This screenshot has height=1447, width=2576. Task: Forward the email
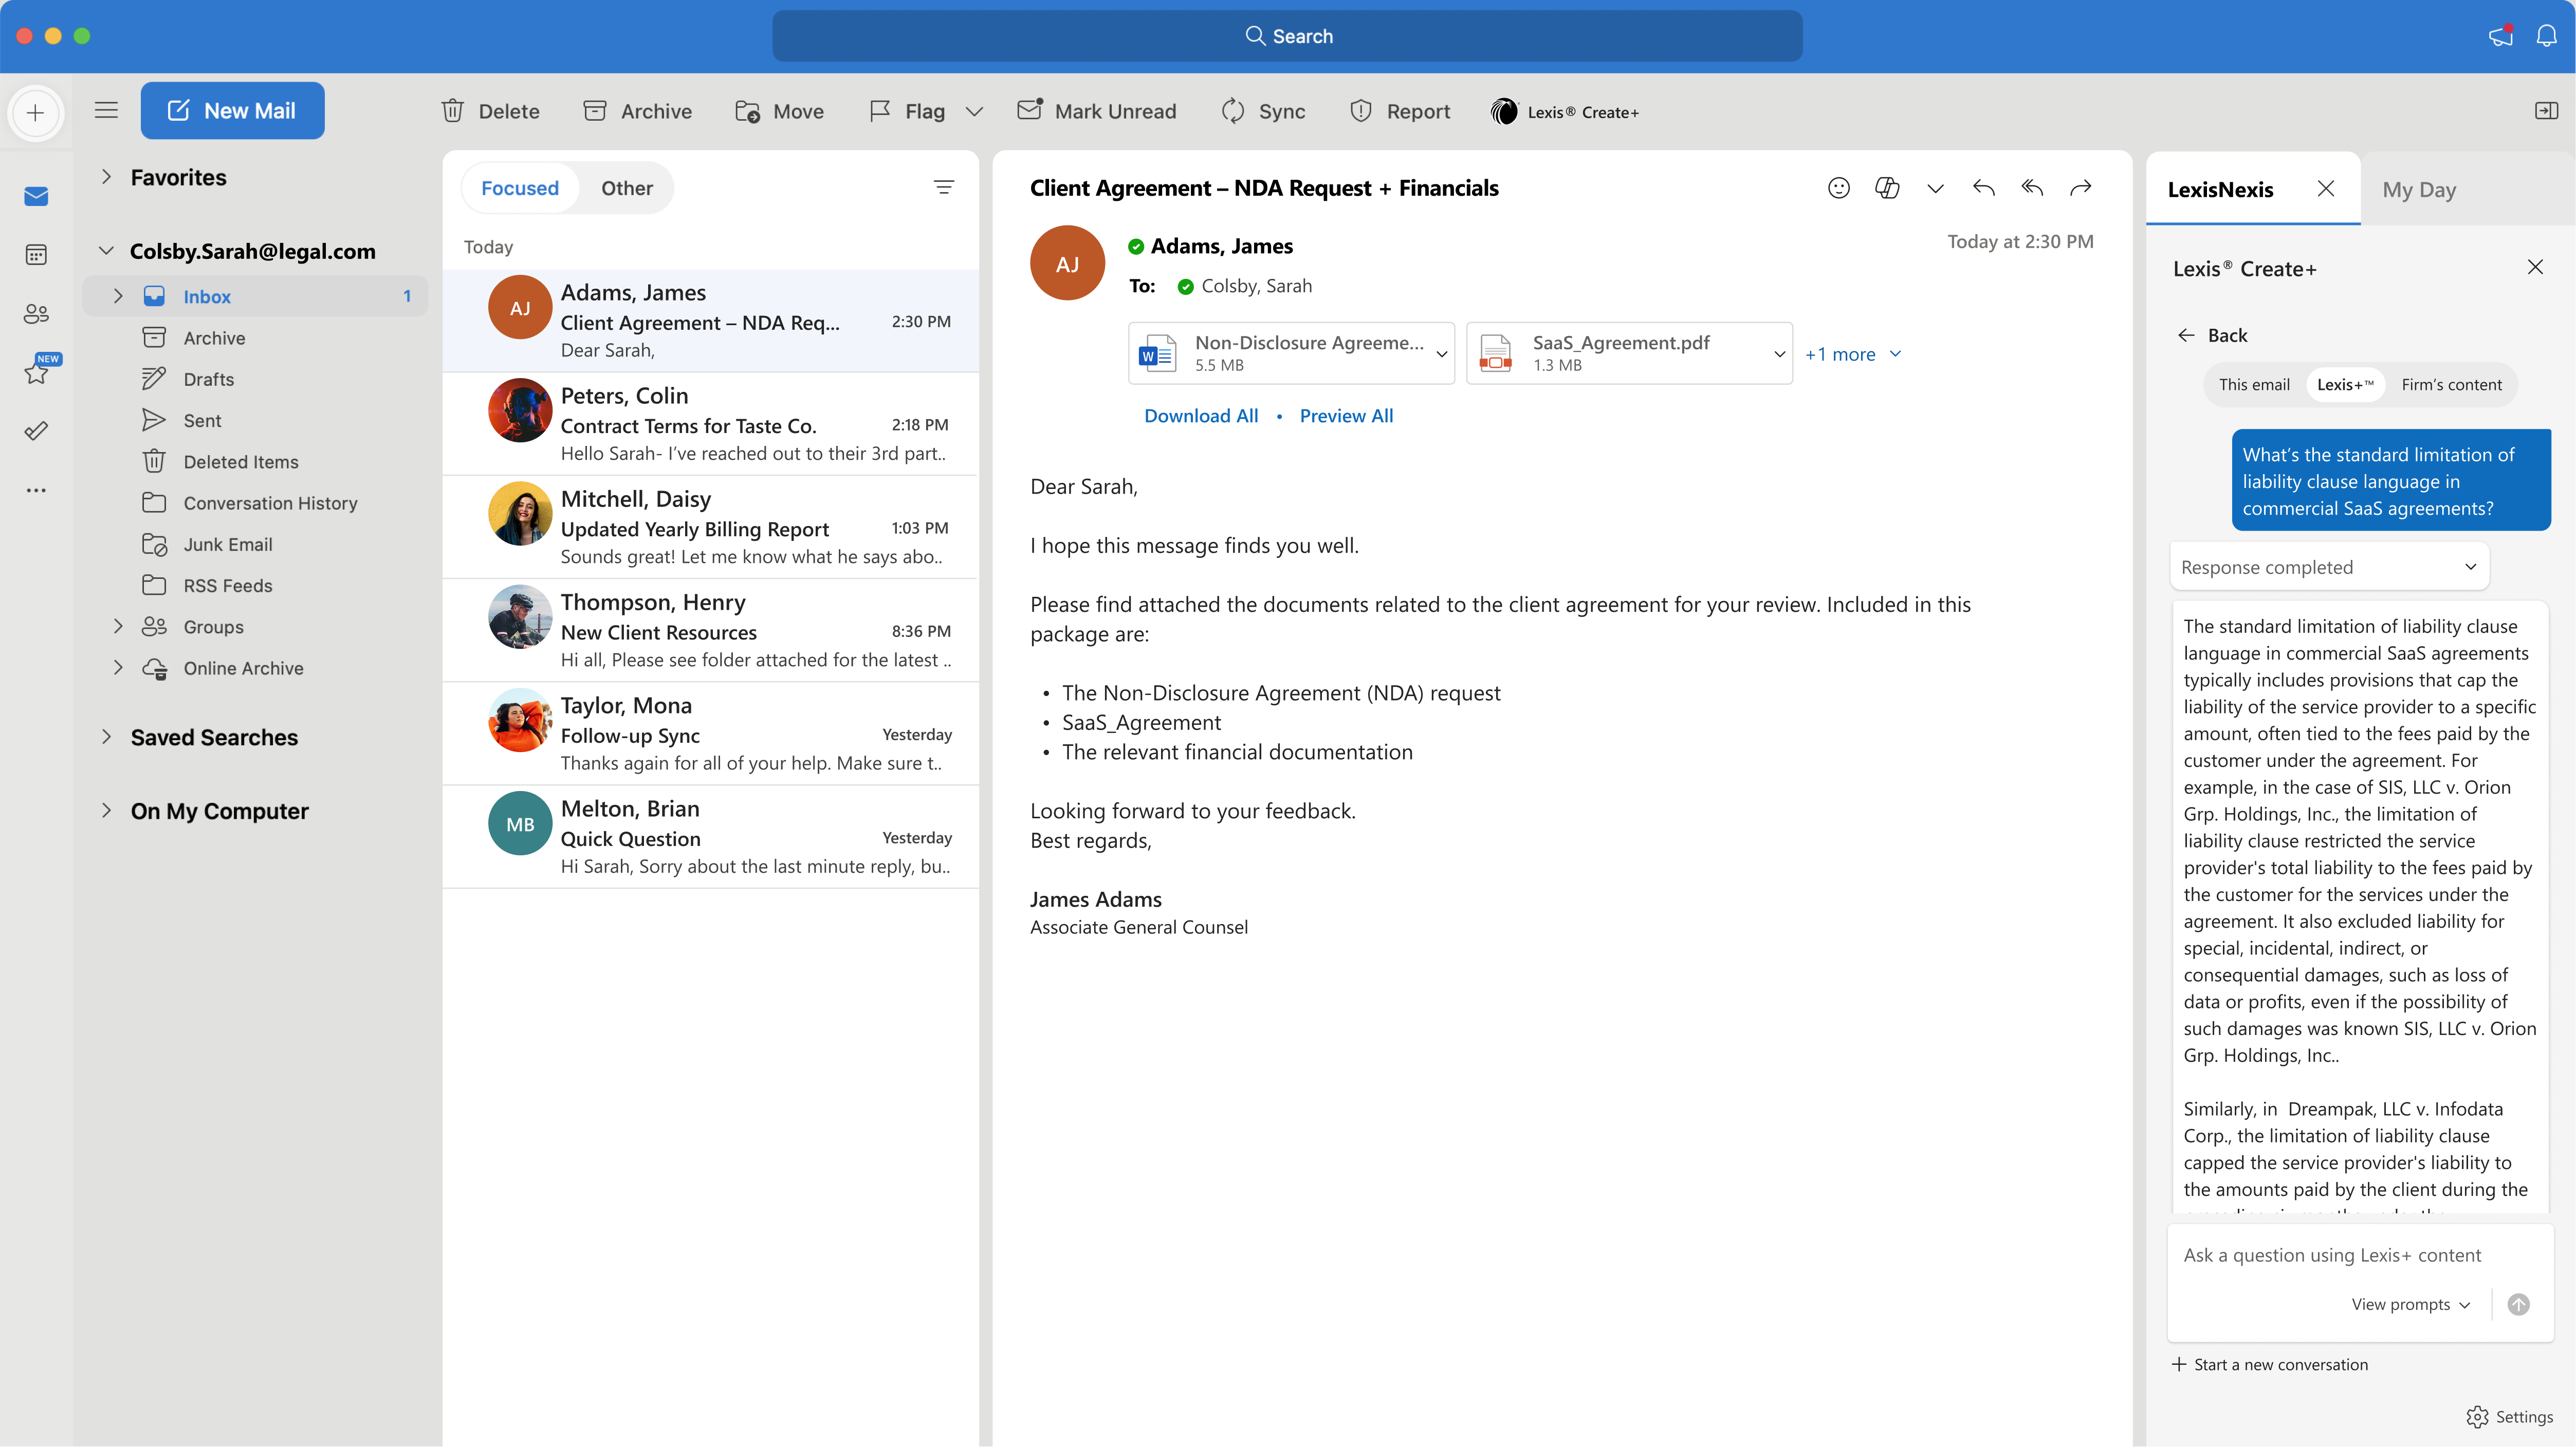pos(2080,188)
